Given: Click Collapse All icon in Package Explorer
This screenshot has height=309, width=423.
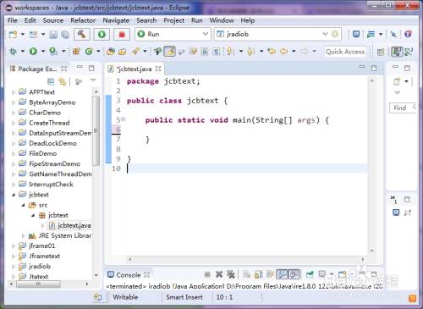Looking at the screenshot, I should [x=51, y=82].
